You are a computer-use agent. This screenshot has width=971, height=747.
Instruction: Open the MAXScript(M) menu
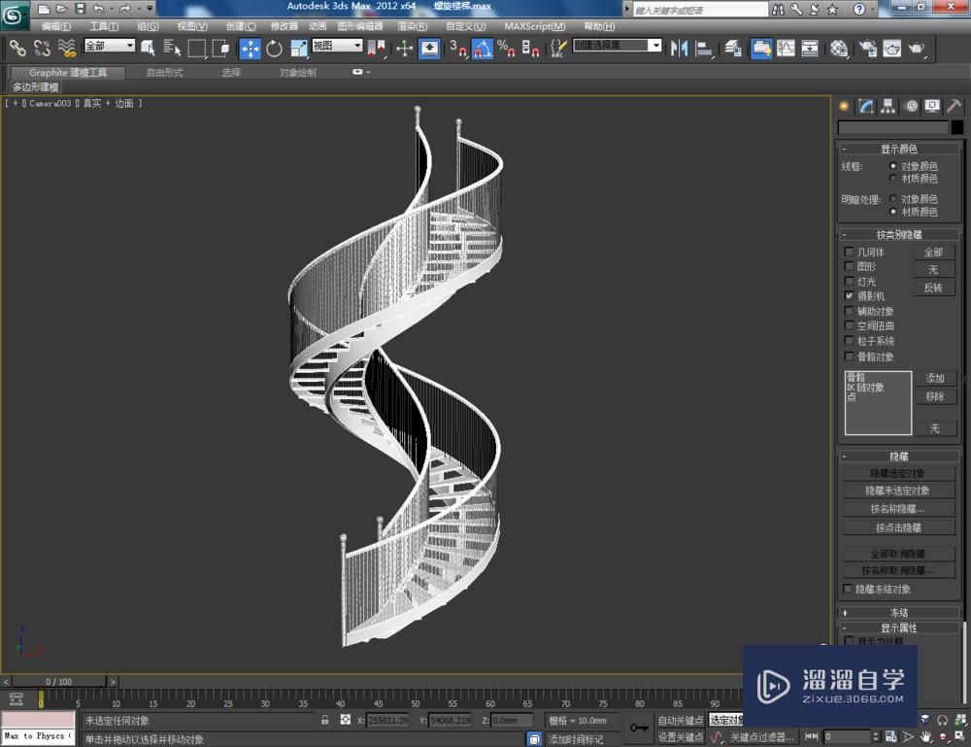[x=534, y=26]
